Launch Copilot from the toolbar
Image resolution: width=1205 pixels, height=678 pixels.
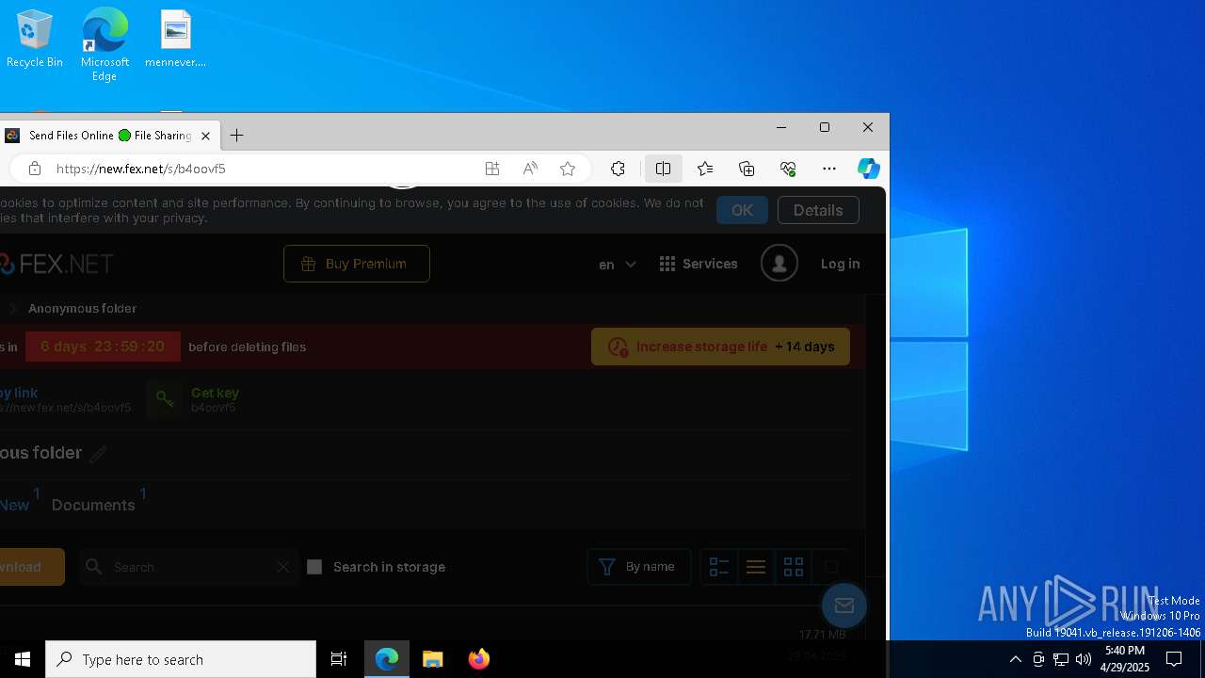click(869, 169)
